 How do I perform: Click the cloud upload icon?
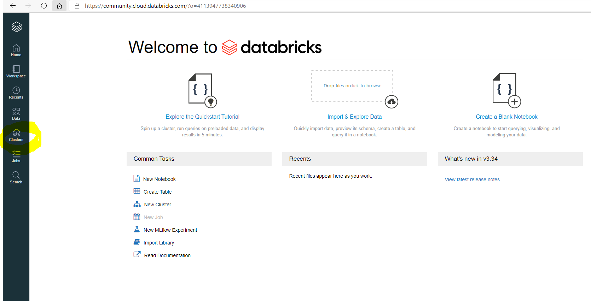coord(392,102)
